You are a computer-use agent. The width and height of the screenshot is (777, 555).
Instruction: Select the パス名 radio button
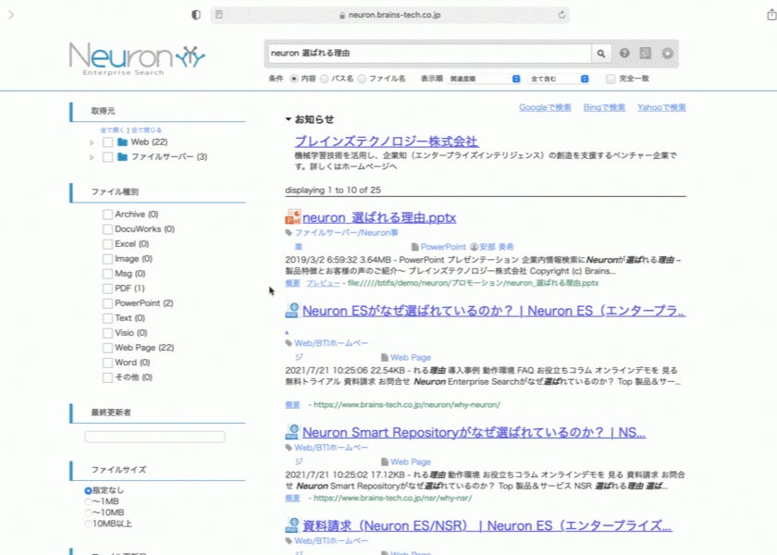point(324,79)
